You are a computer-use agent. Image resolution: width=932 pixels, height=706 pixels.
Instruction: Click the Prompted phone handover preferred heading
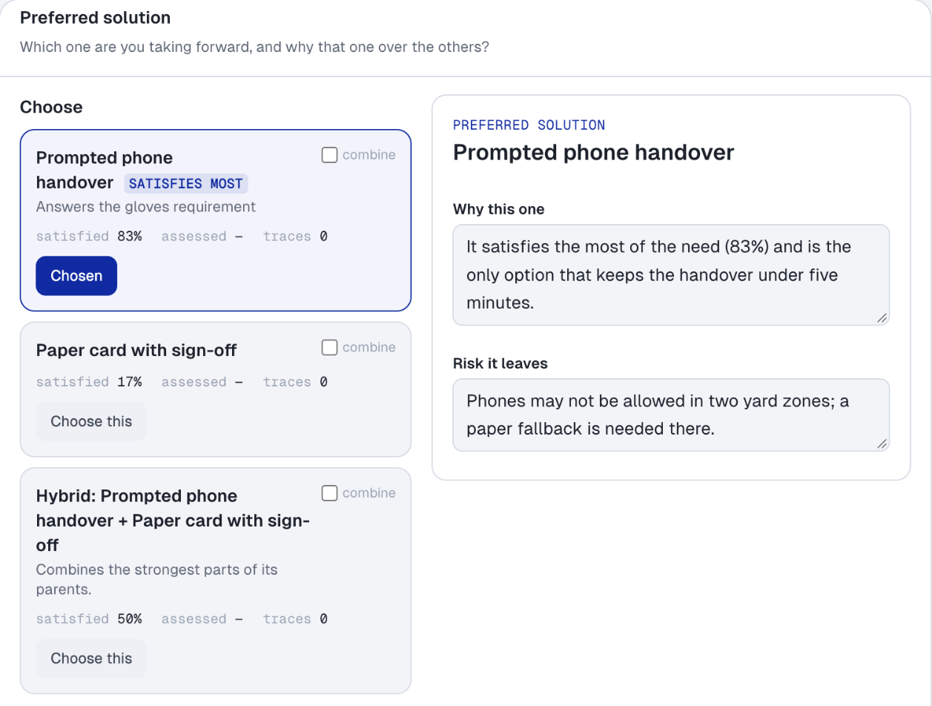[593, 153]
